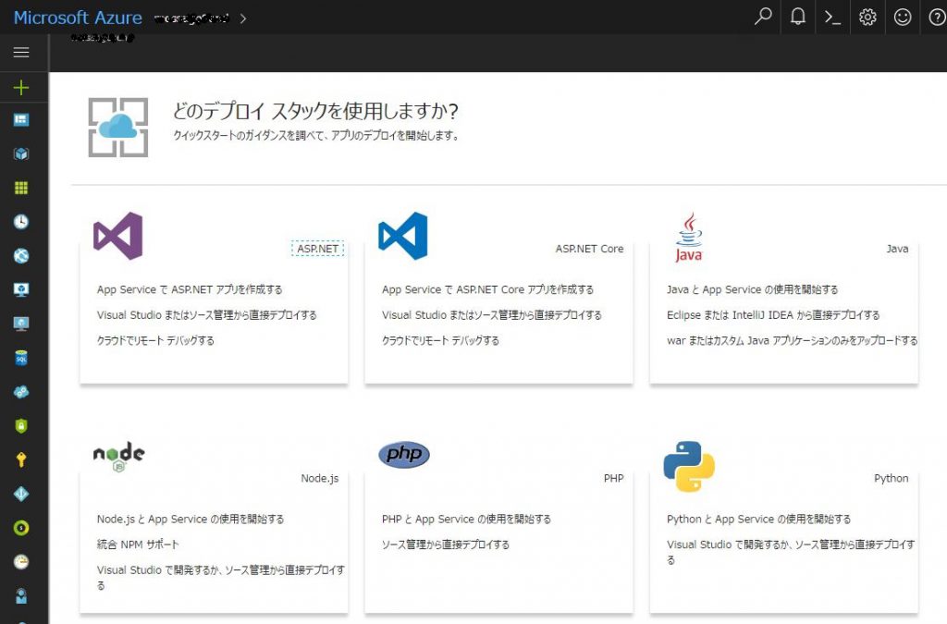This screenshot has width=947, height=624.
Task: Click the search icon in the top bar
Action: (x=762, y=17)
